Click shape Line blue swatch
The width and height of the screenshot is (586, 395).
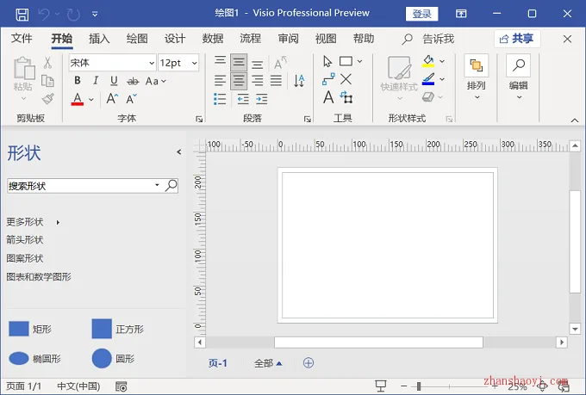point(428,79)
